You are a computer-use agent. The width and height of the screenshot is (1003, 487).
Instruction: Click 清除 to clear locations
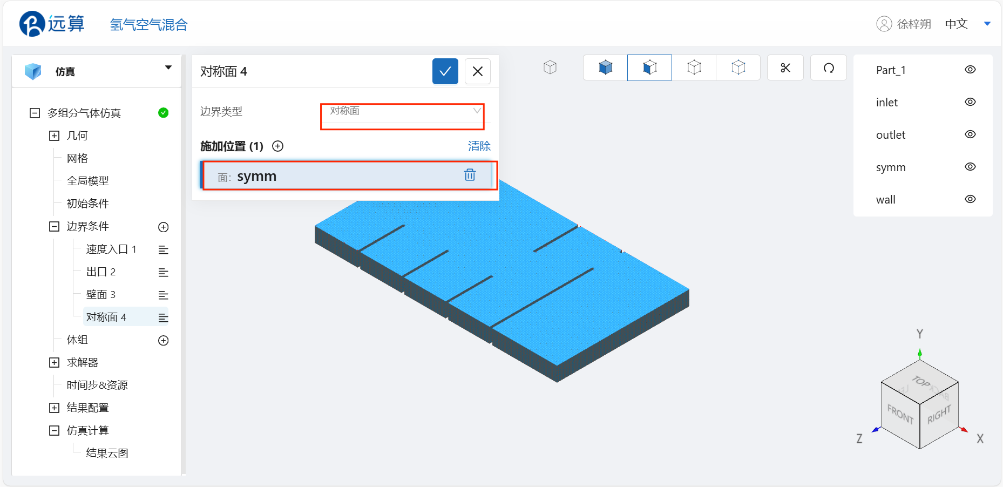click(479, 146)
